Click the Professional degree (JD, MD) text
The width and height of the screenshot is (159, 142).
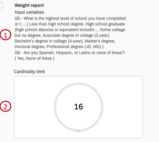pyautogui.click(x=74, y=47)
